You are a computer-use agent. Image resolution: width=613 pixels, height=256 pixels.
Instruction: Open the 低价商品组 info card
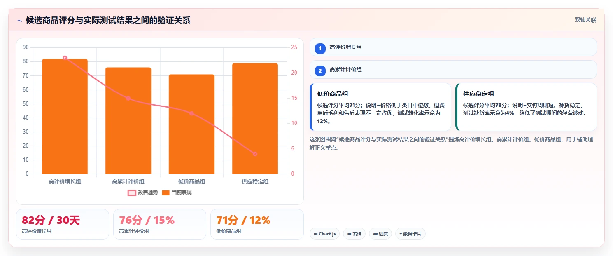(380, 107)
